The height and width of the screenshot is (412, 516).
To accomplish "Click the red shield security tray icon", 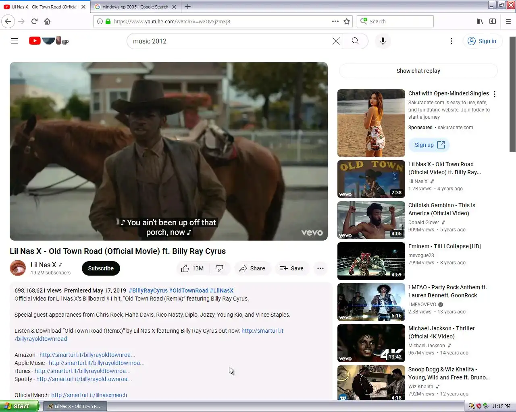I will coord(479,406).
